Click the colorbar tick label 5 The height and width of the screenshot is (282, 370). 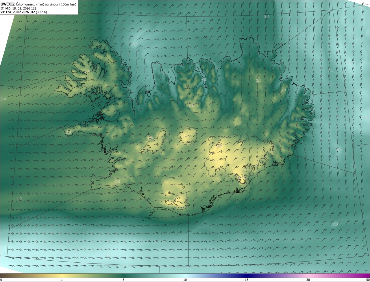click(123, 280)
